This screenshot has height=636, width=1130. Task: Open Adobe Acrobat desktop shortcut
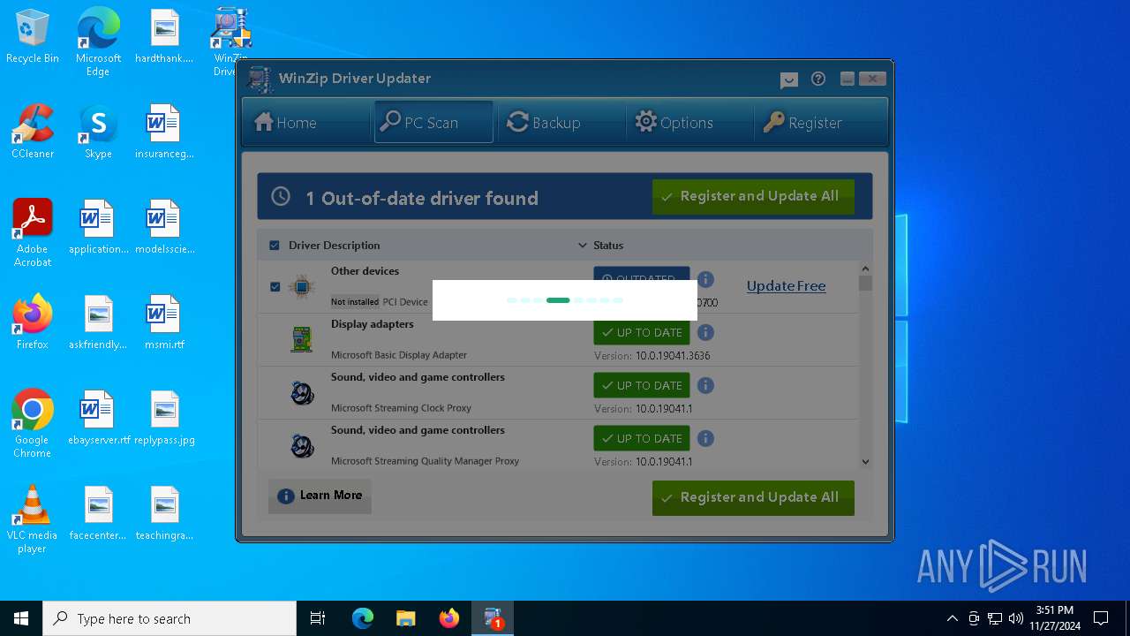click(33, 233)
